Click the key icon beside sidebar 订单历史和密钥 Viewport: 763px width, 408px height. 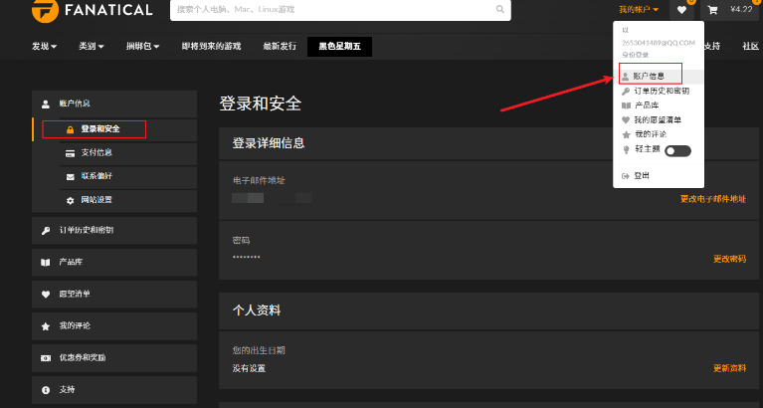coord(45,231)
